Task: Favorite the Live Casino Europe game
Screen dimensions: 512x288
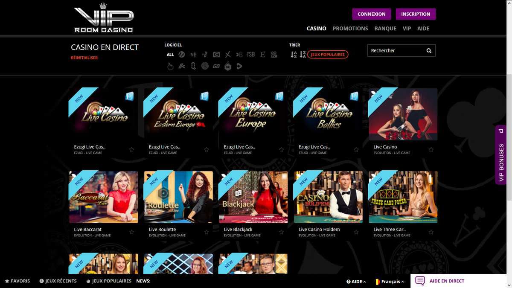Action: [281, 150]
